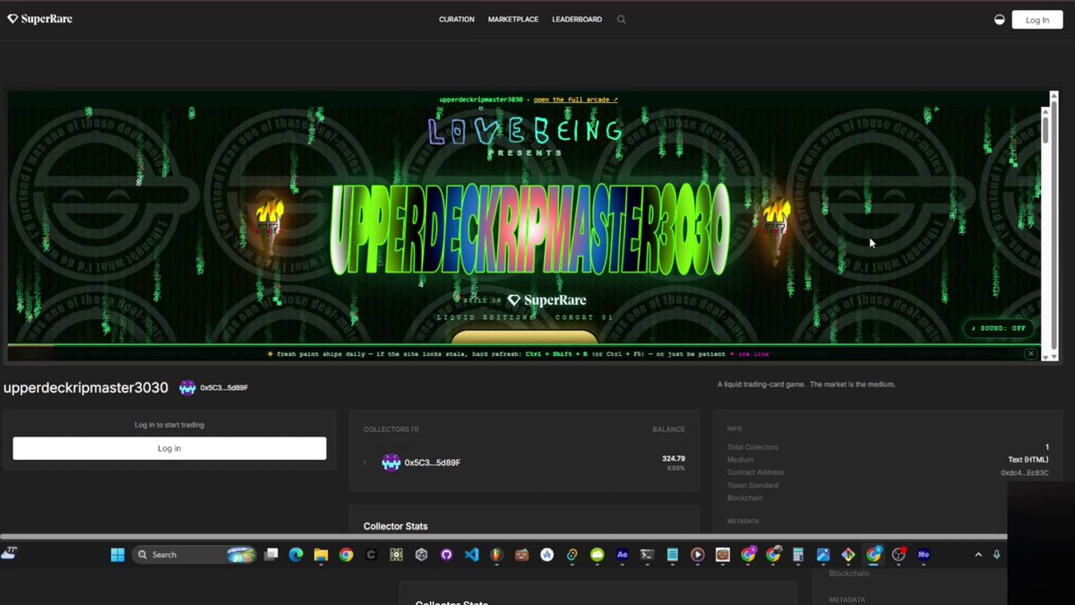Click the 324.79 balance value

673,459
